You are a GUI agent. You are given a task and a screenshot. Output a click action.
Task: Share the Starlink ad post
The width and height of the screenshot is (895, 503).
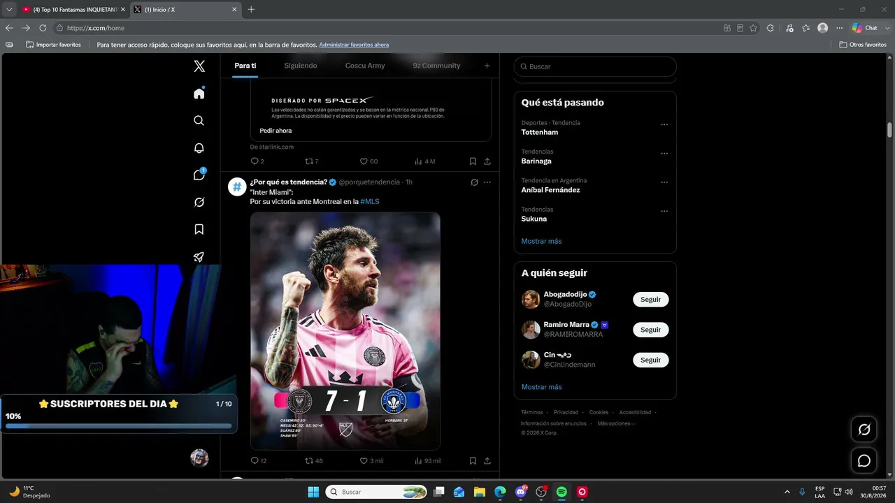pos(487,161)
